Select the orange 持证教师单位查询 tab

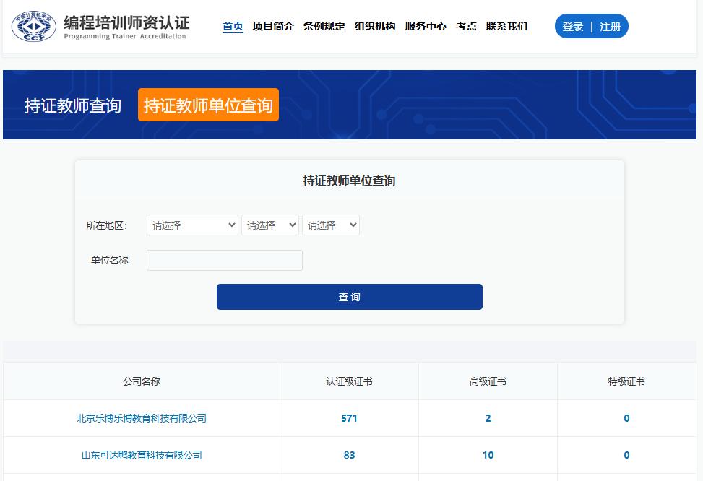(x=208, y=105)
